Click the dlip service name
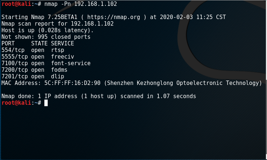This screenshot has height=160, width=267. [x=58, y=77]
